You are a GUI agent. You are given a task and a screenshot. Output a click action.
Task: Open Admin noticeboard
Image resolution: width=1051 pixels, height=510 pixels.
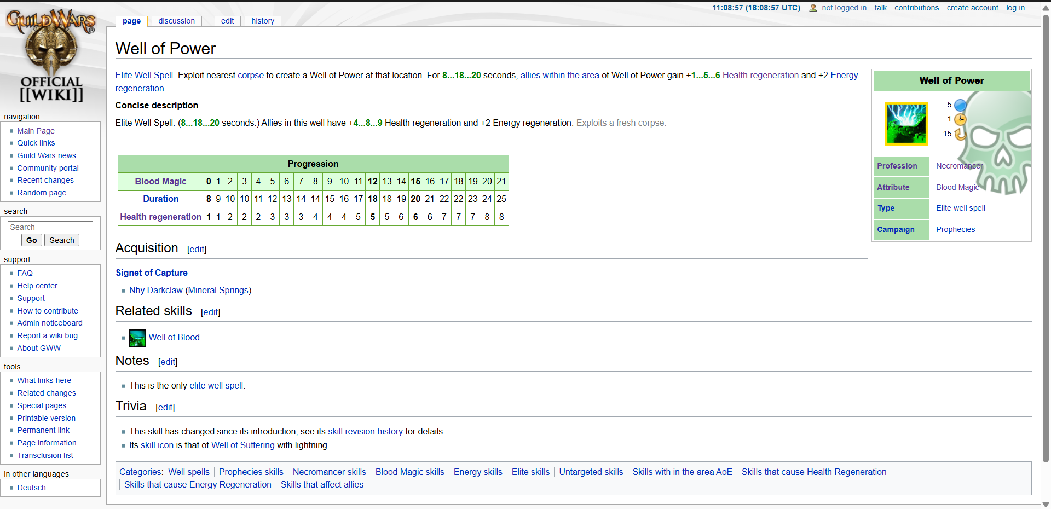click(x=50, y=323)
